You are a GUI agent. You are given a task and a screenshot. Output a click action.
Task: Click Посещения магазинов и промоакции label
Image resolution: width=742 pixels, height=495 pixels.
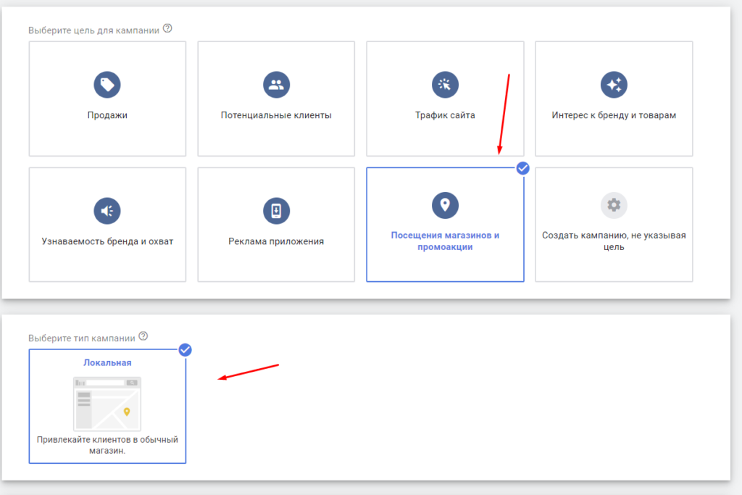click(x=445, y=241)
